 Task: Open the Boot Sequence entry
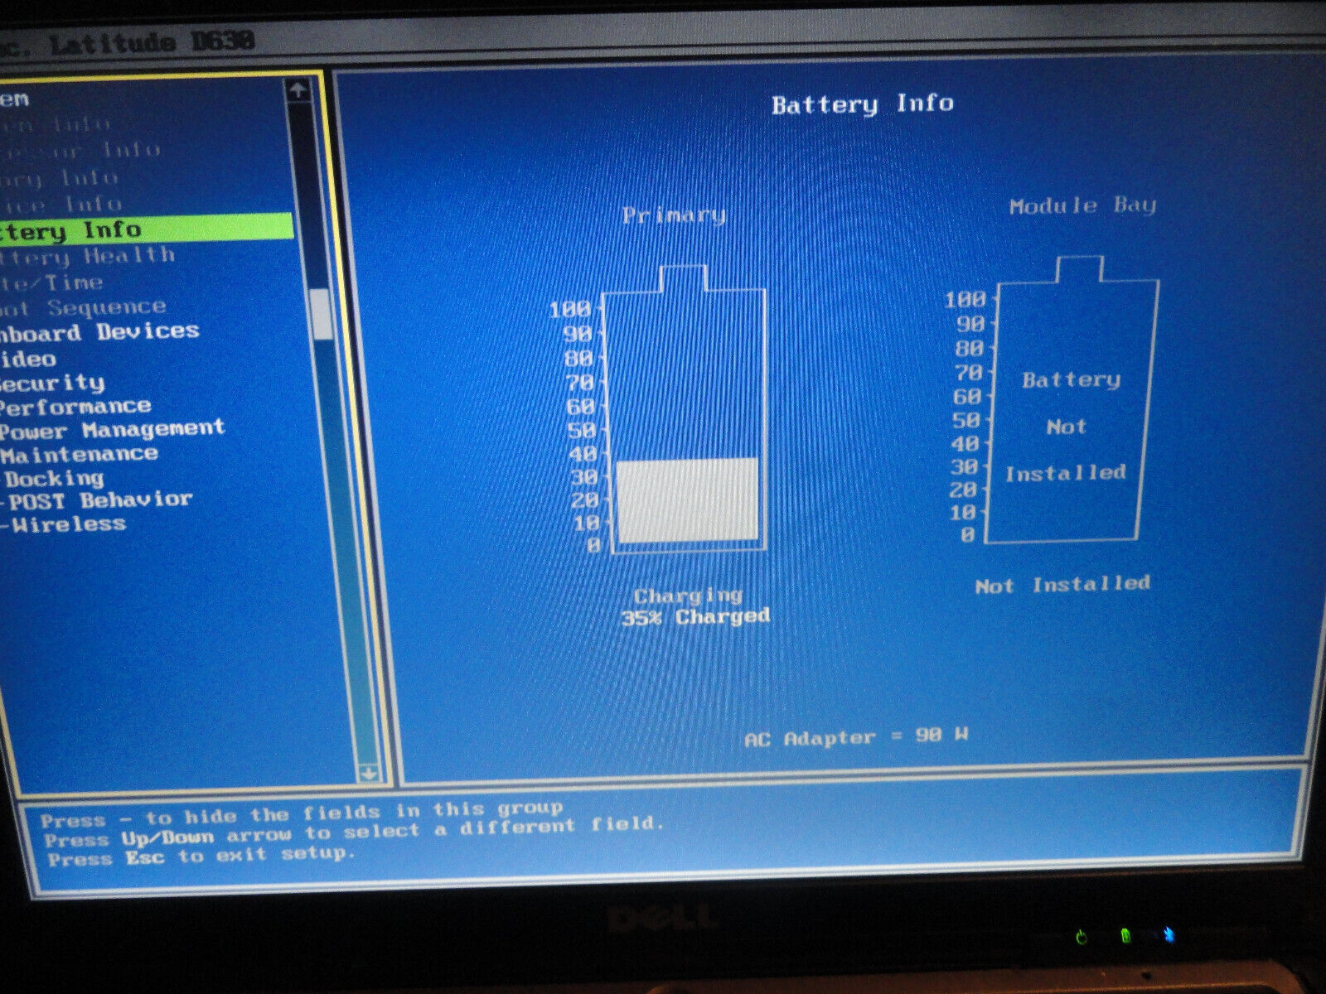(84, 307)
